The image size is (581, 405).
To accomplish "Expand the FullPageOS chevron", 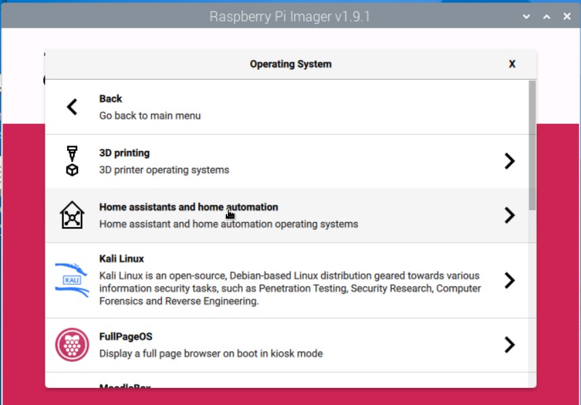I will point(510,345).
